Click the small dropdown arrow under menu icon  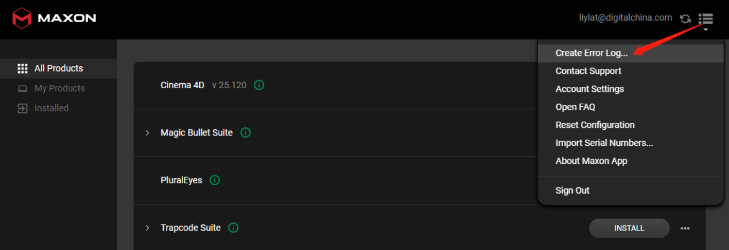pos(706,30)
